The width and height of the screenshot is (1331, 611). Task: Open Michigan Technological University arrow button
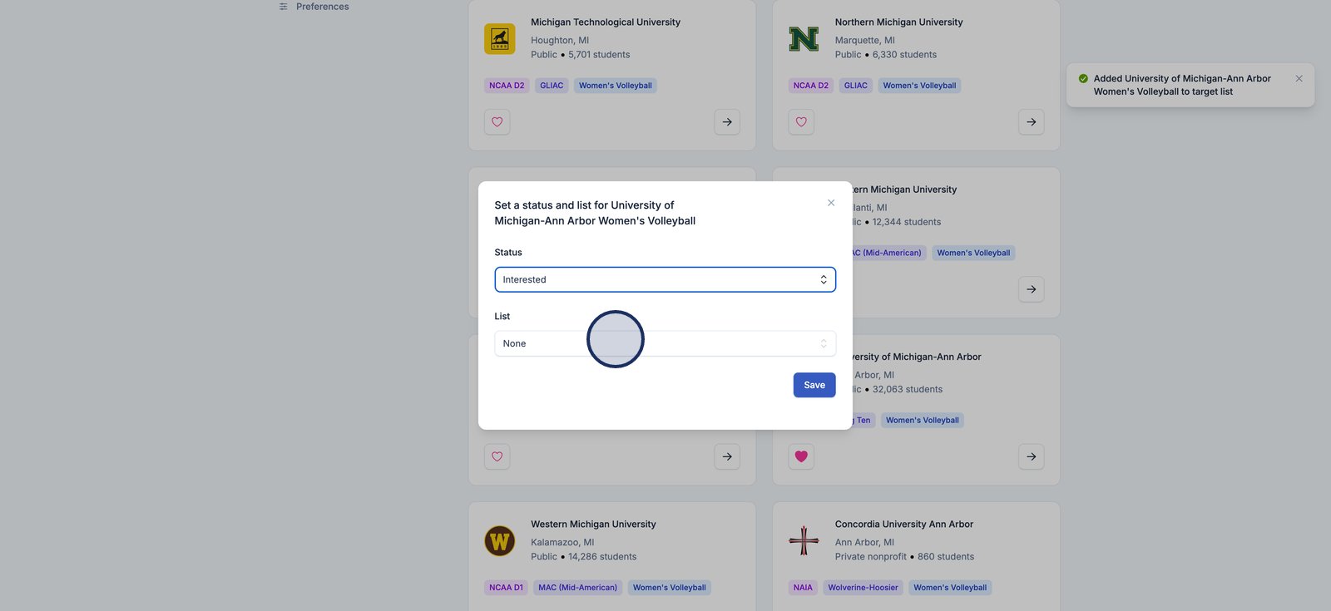click(727, 122)
